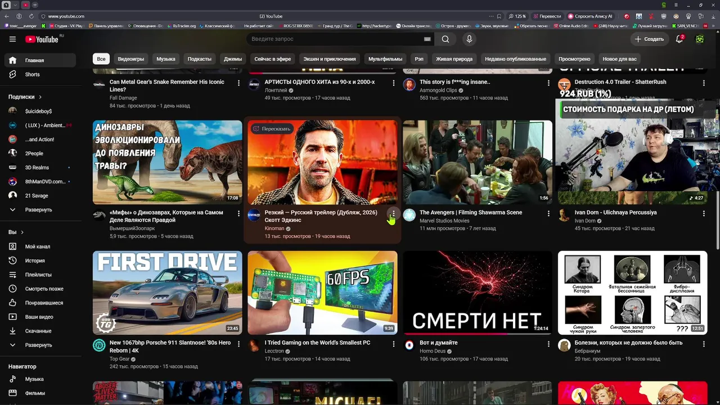Screen dimensions: 720x405
Task: Select the Подкасты filter chip
Action: point(200,59)
